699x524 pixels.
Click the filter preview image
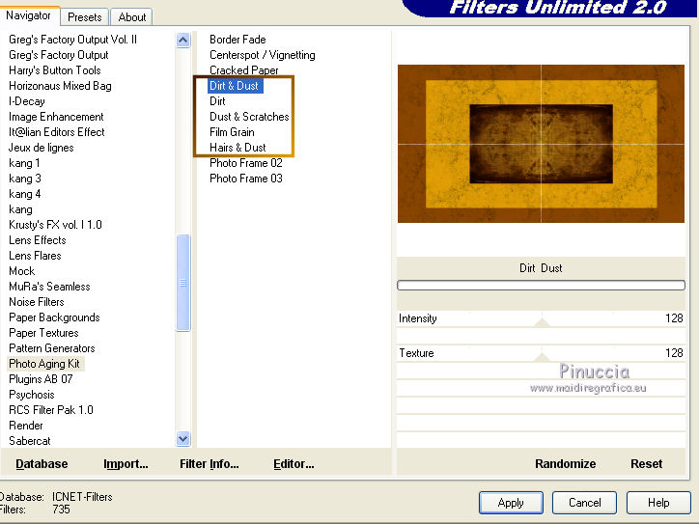pos(541,144)
